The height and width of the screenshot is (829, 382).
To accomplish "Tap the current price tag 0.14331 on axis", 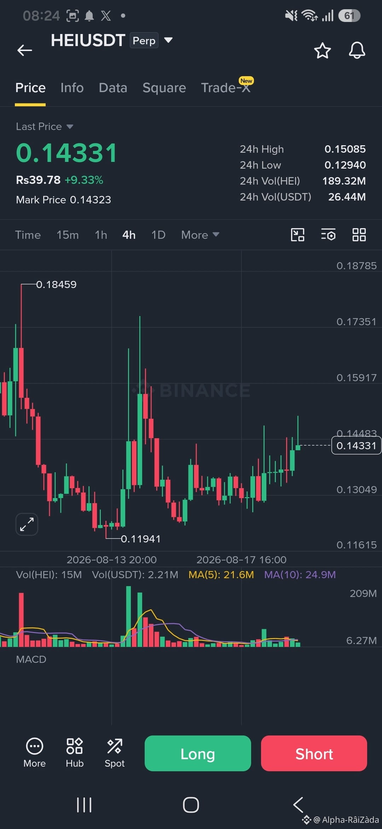I will [356, 445].
